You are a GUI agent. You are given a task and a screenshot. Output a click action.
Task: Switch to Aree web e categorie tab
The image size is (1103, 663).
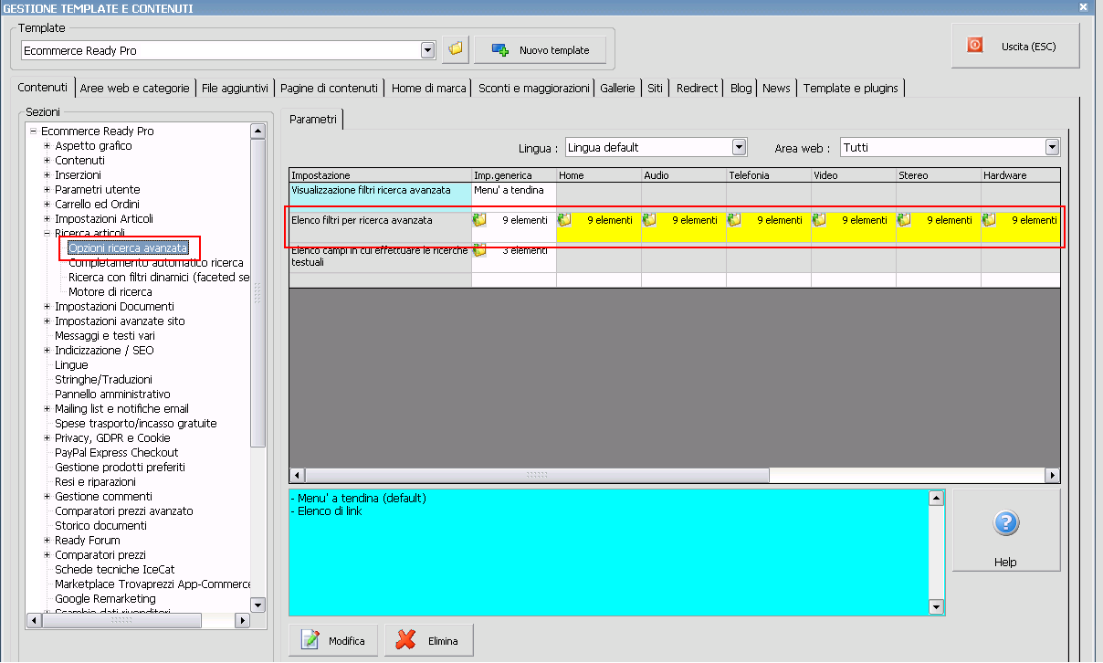134,88
